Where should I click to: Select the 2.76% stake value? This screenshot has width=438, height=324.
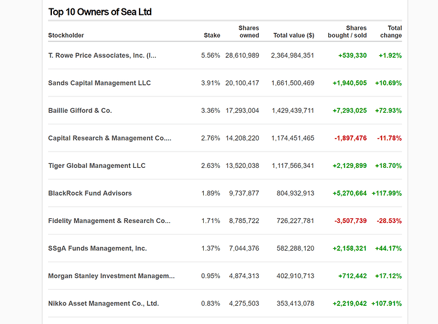tap(211, 139)
